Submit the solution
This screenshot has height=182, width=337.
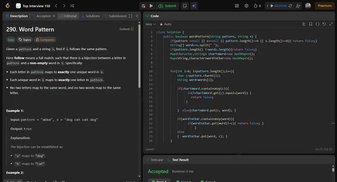coord(168,6)
